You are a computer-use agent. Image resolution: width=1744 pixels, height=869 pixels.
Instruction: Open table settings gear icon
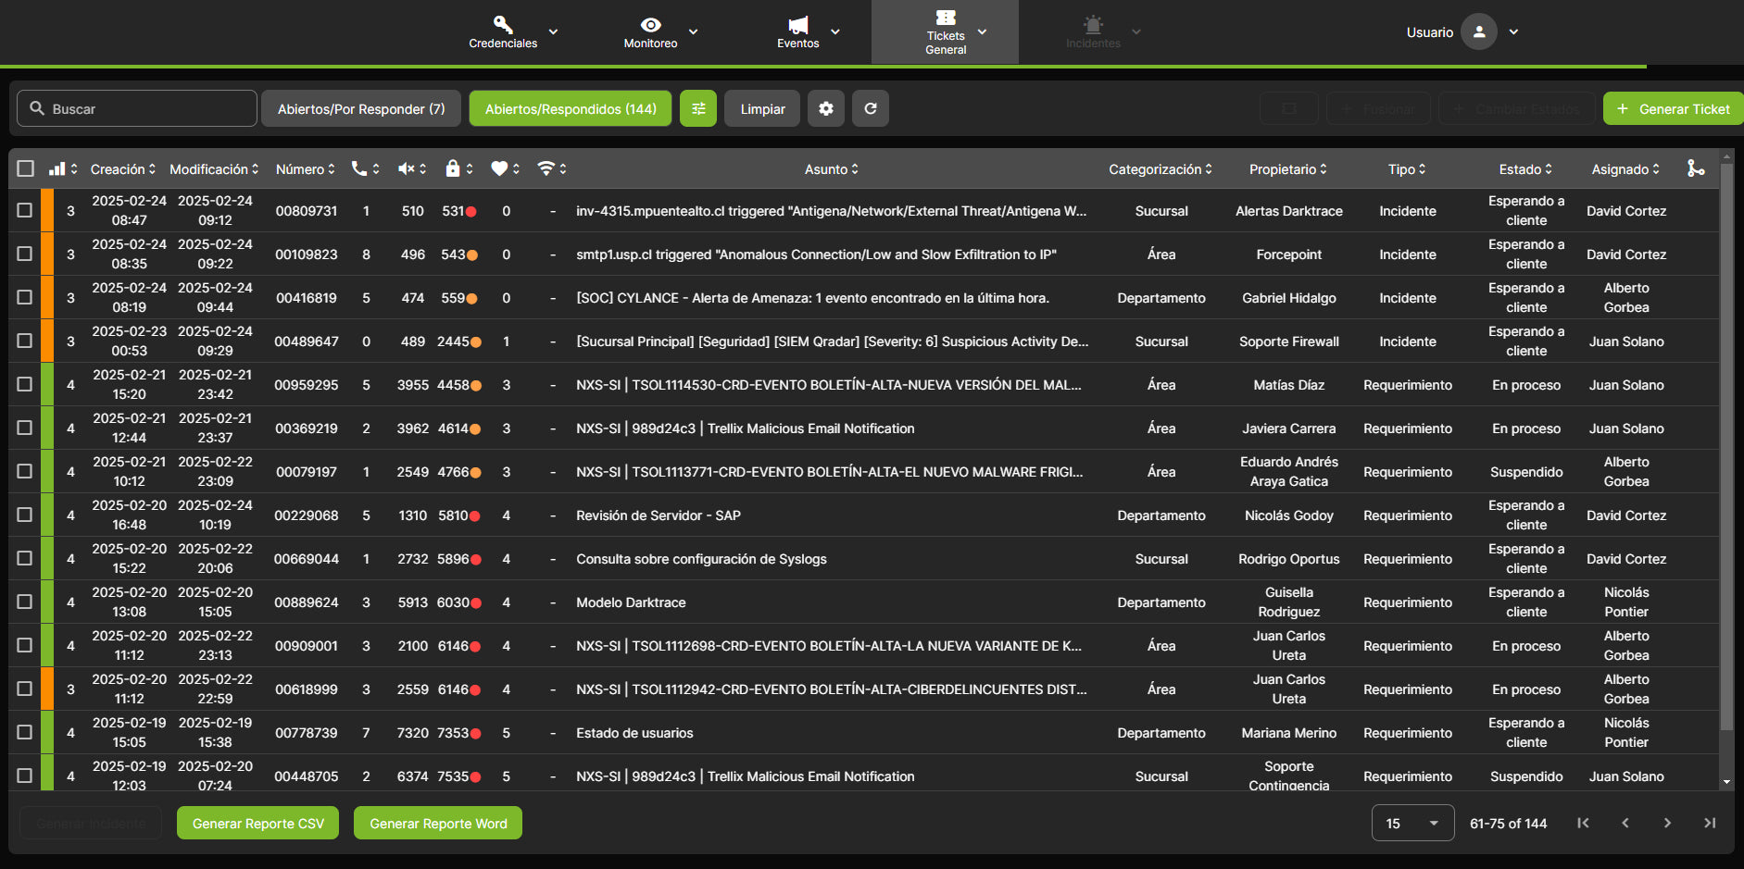coord(825,108)
